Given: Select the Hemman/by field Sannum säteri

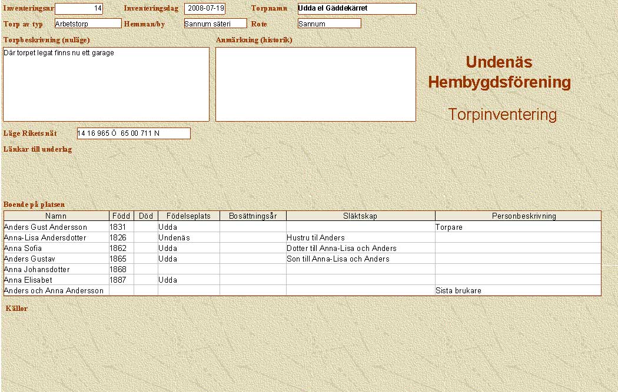Looking at the screenshot, I should click(x=215, y=24).
